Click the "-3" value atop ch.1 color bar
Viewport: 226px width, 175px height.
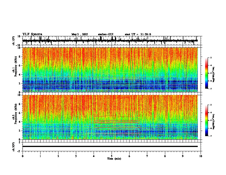point(211,57)
